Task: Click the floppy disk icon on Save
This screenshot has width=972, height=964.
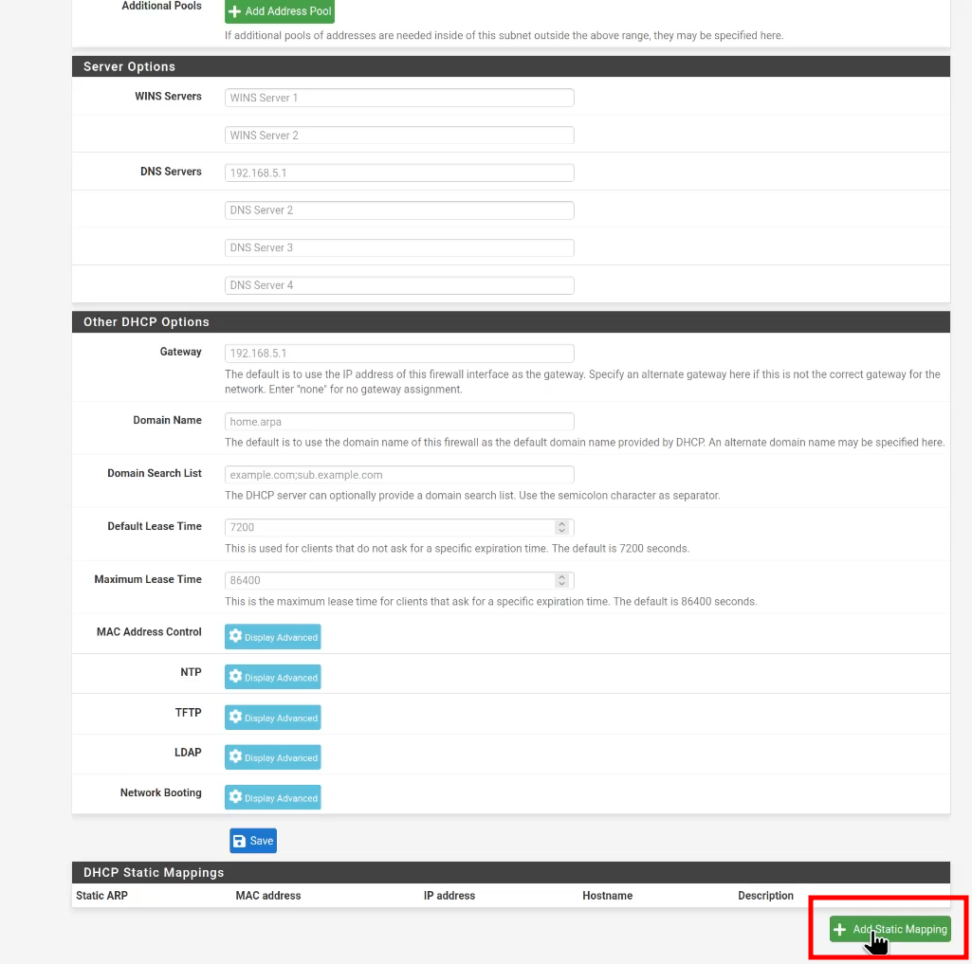Action: [239, 842]
